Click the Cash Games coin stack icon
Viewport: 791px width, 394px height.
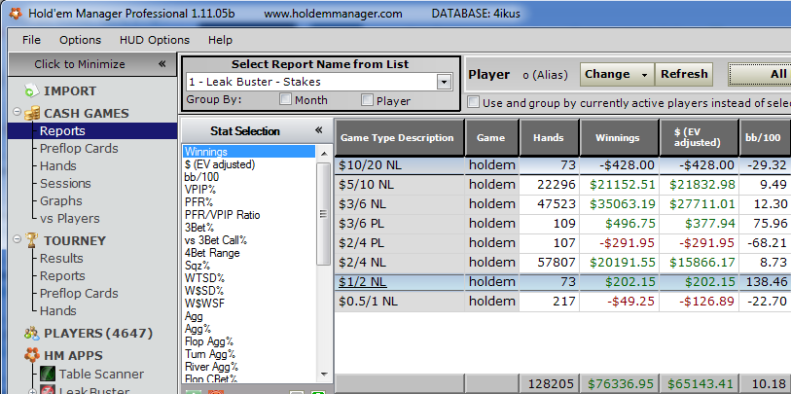[32, 114]
